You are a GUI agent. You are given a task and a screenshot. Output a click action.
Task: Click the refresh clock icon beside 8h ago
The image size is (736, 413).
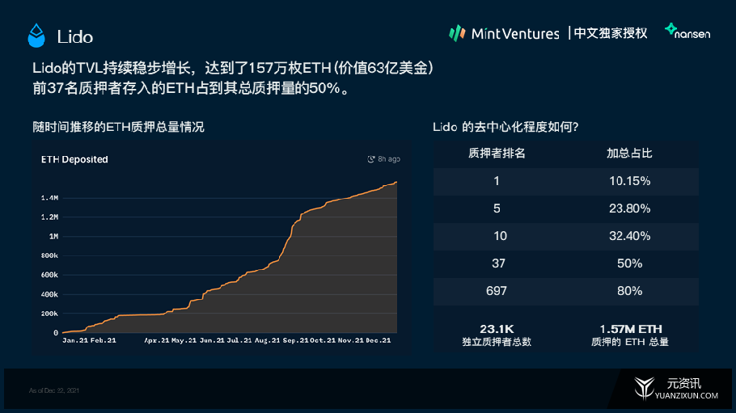[370, 159]
